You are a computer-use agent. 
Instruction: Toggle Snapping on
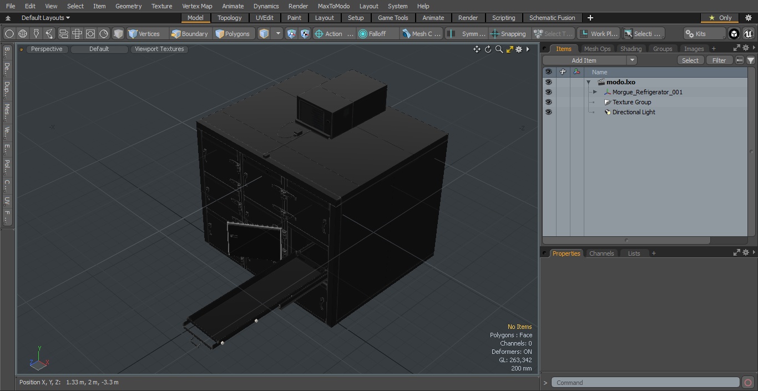point(509,34)
